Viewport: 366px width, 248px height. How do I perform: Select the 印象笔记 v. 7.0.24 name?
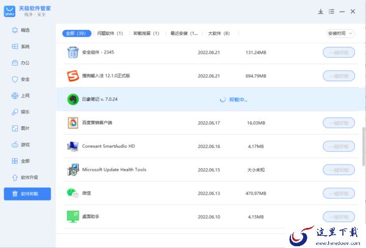tap(99, 99)
